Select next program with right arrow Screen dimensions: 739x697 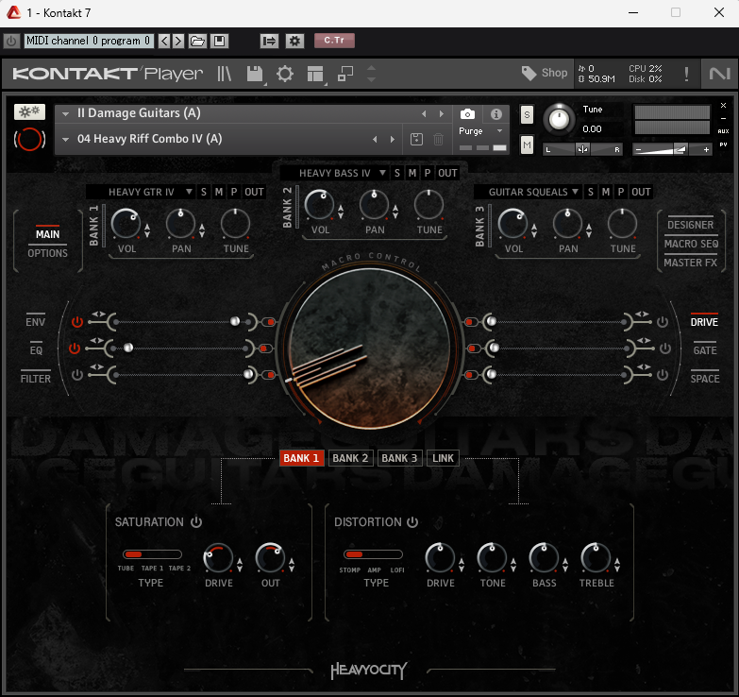178,41
